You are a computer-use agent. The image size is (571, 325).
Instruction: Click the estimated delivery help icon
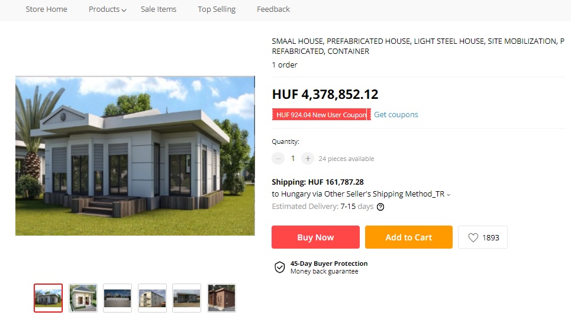(380, 207)
